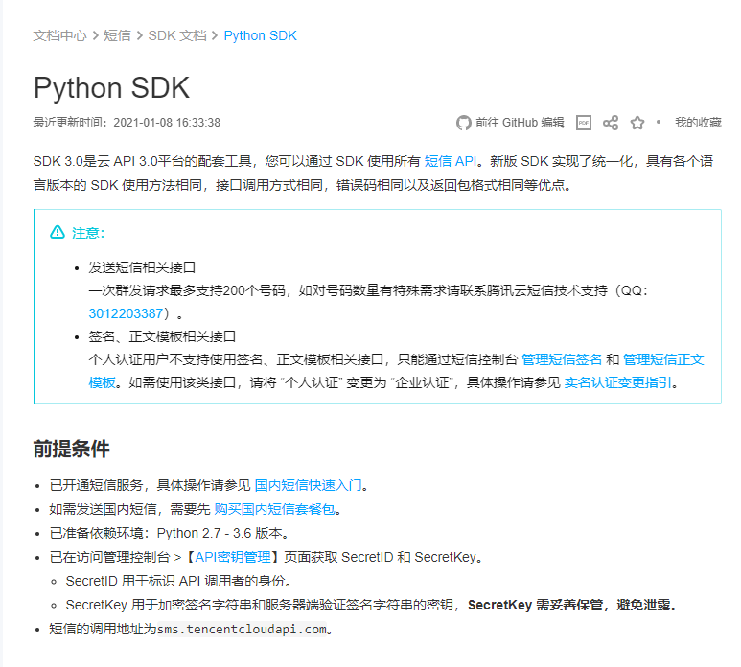Click 发送短信相关接口 bullet text
Screen dimensions: 741x667
tap(142, 267)
